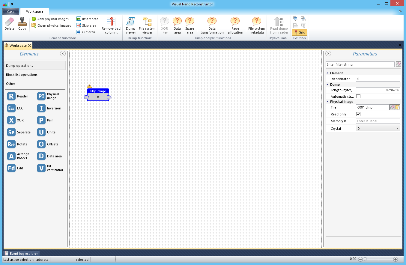
Task: Select Cut area tool
Action: [86, 32]
